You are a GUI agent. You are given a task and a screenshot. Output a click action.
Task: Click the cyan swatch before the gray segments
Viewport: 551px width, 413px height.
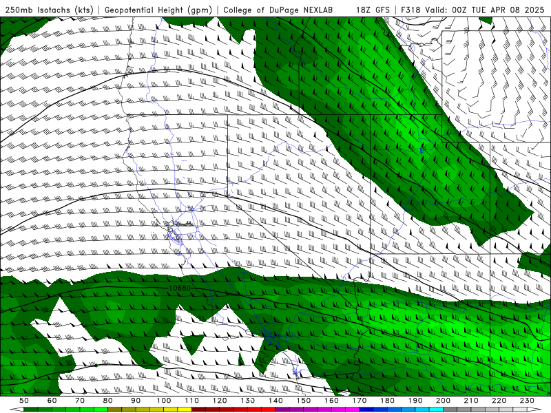pyautogui.click(x=436, y=410)
